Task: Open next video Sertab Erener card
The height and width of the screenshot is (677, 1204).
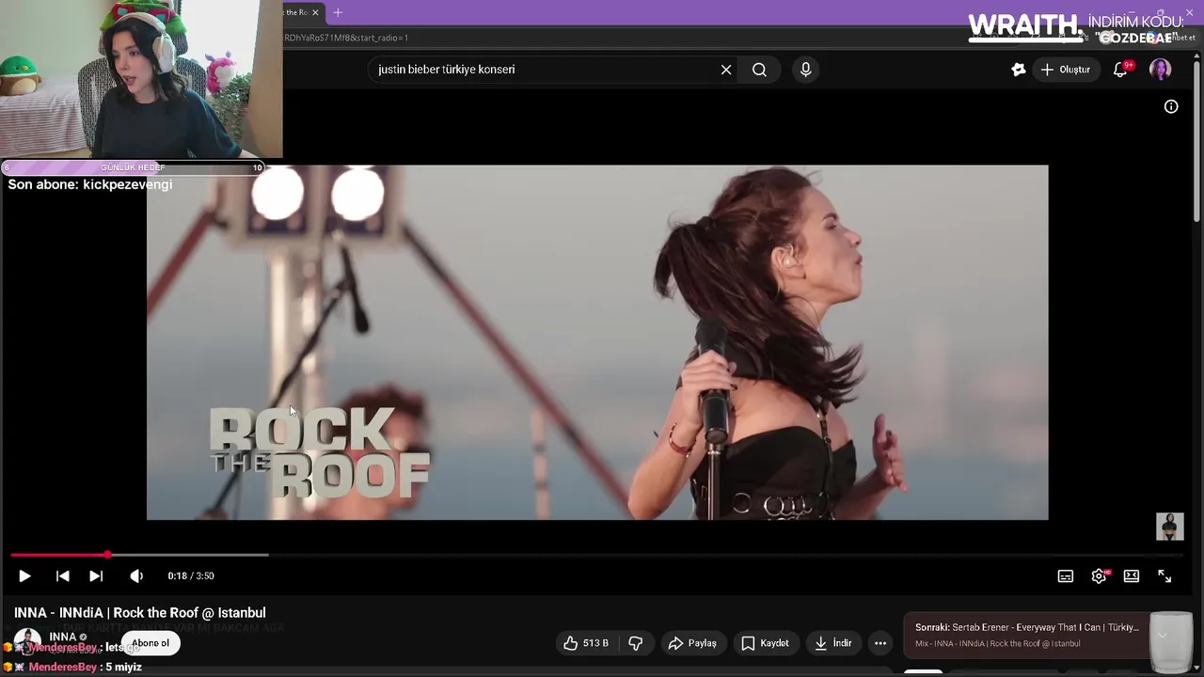Action: click(x=1027, y=635)
